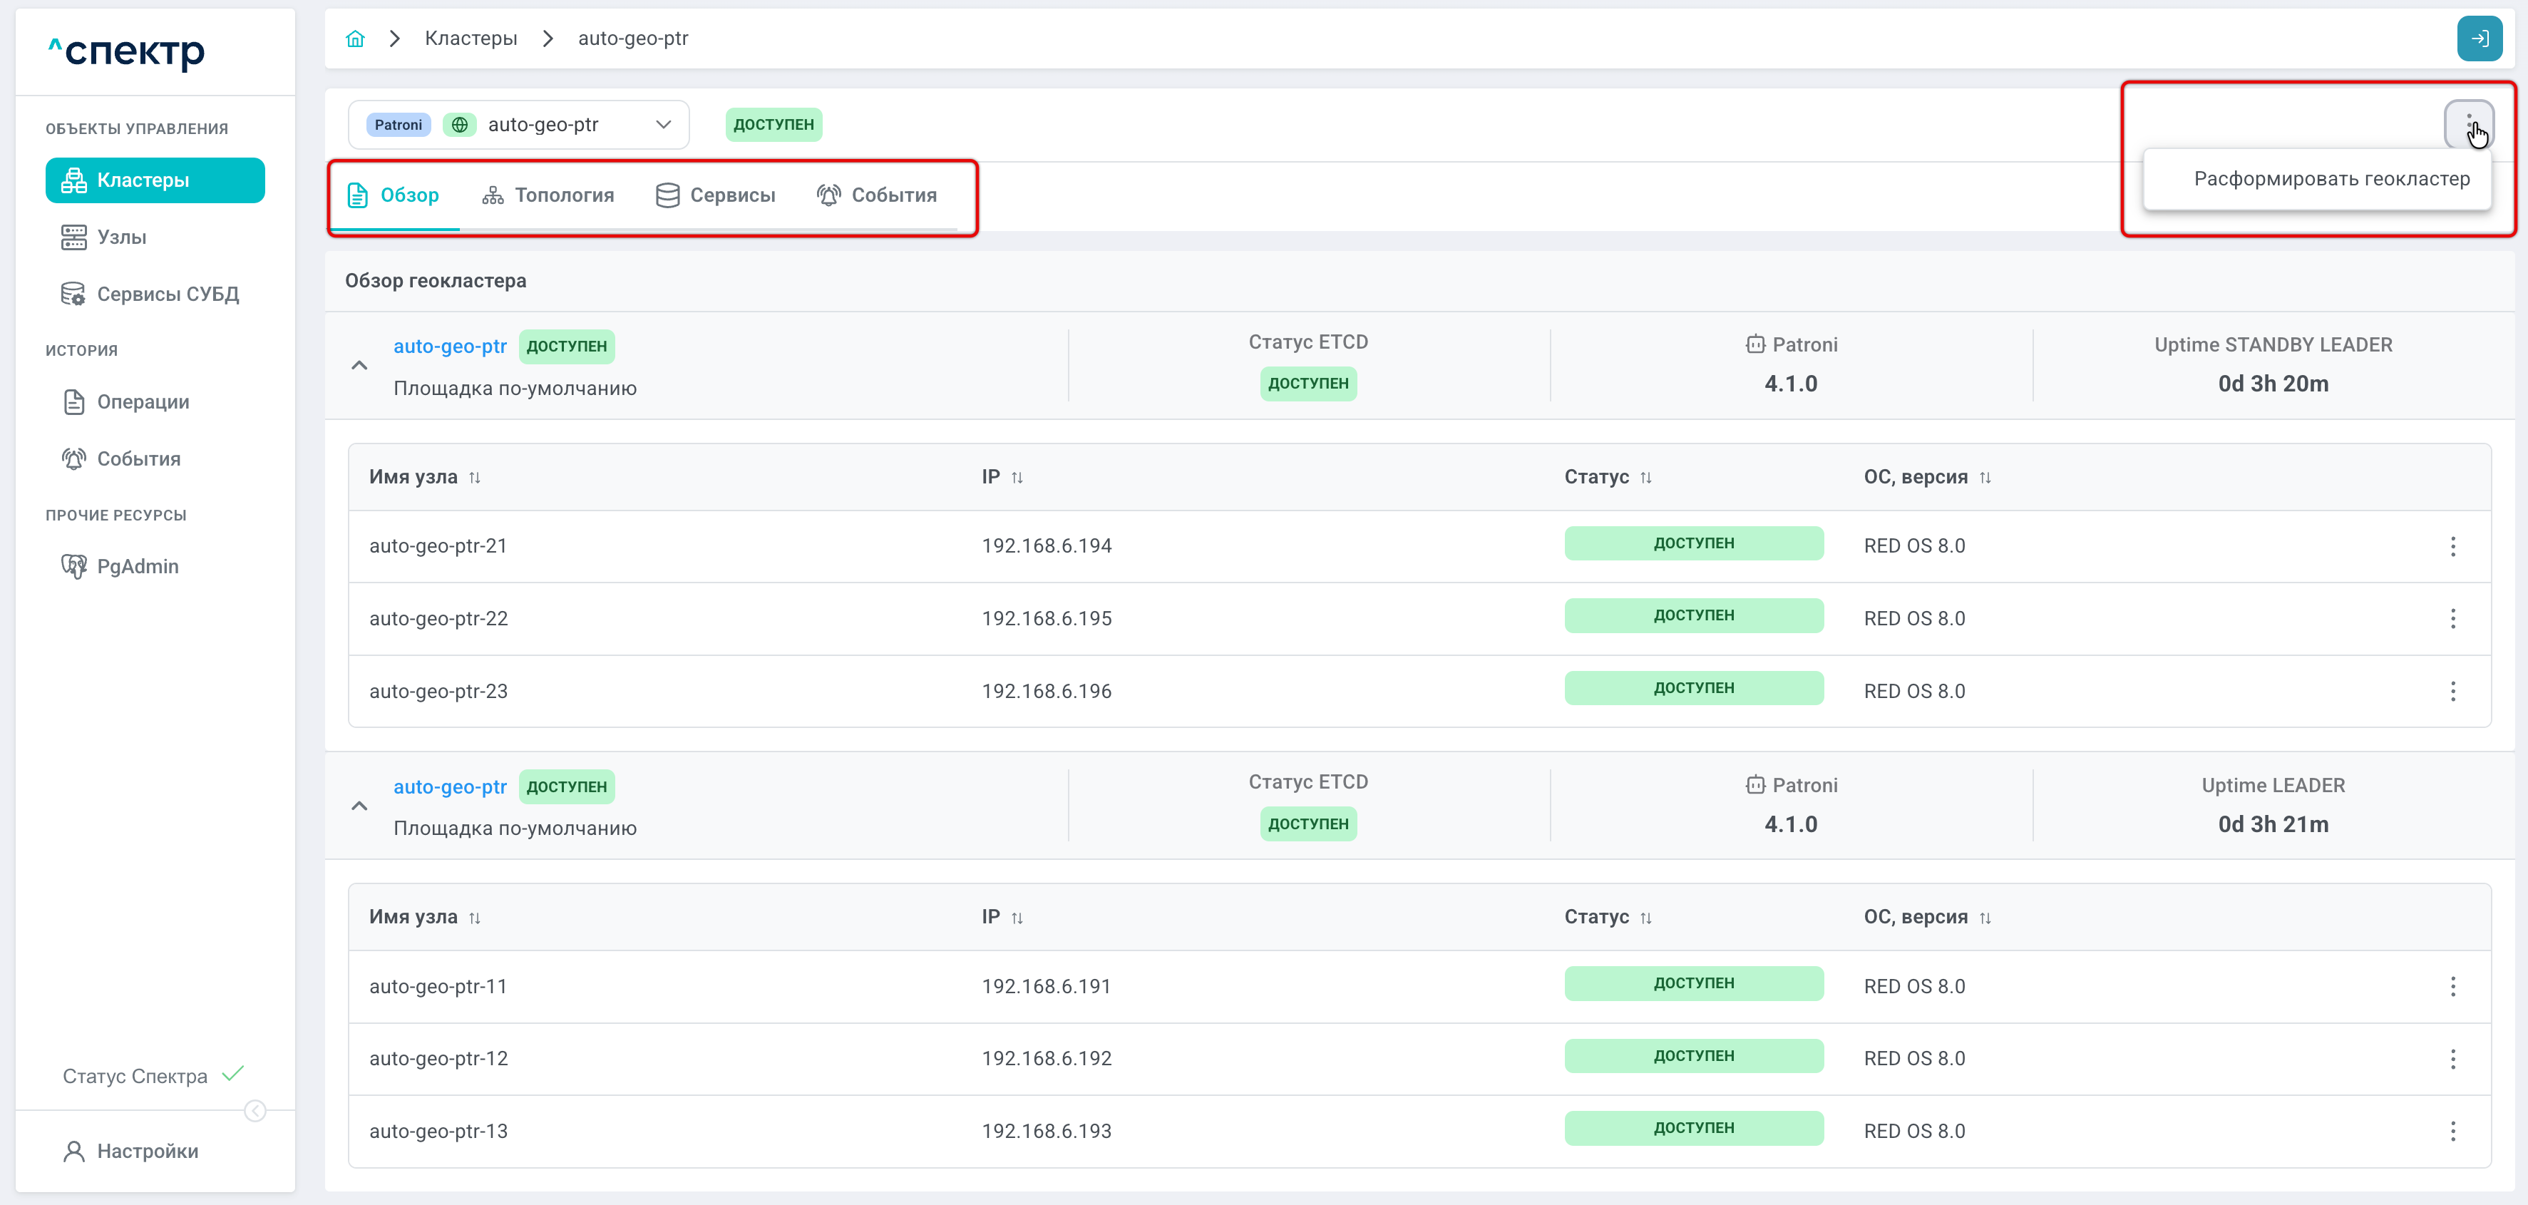The image size is (2528, 1205).
Task: Click IP 192.168.6.193
Action: point(1046,1132)
